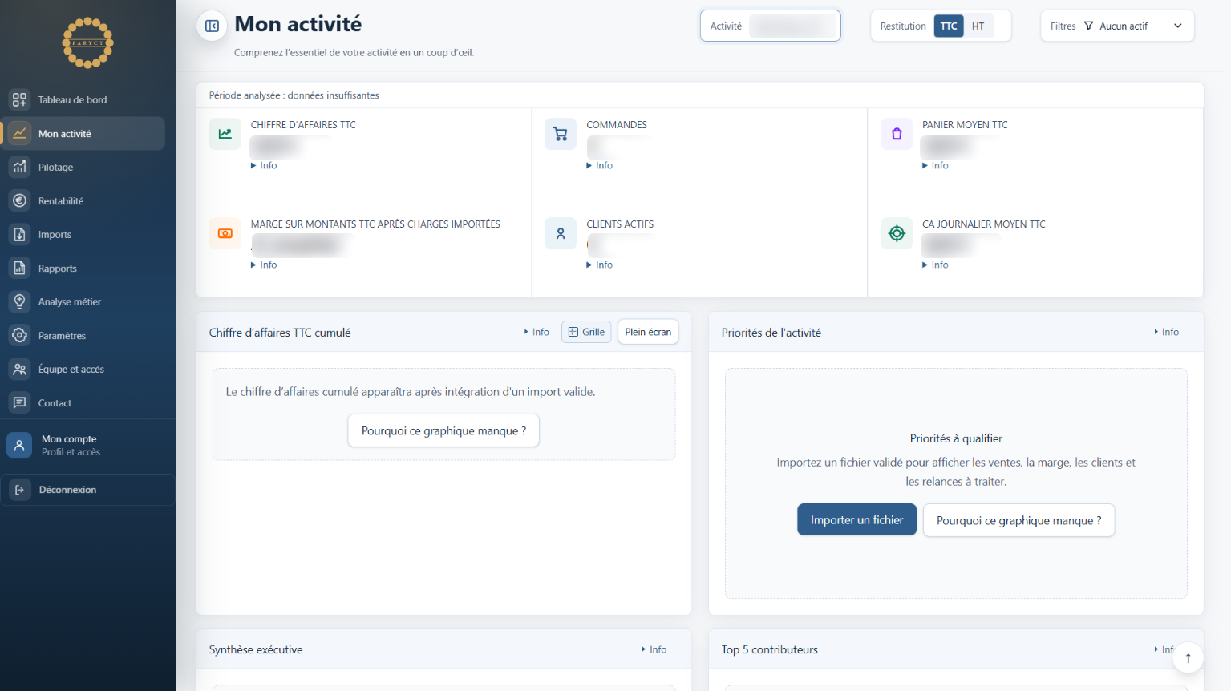Expand Info under Chiffre d'affaires TTC
The height and width of the screenshot is (691, 1231).
pos(264,165)
